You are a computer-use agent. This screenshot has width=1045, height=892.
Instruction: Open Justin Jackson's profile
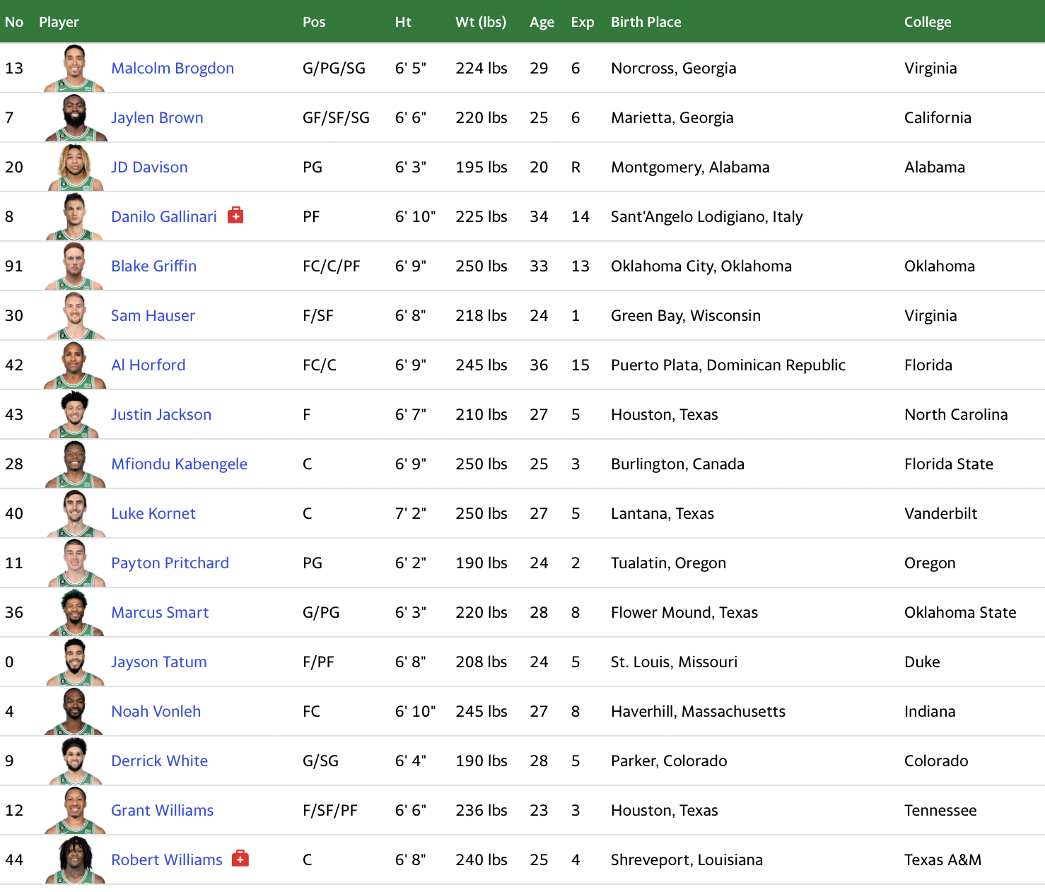[161, 415]
